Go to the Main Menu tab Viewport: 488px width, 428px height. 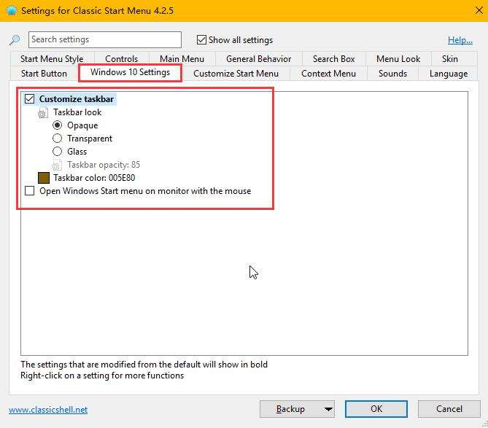coord(182,59)
